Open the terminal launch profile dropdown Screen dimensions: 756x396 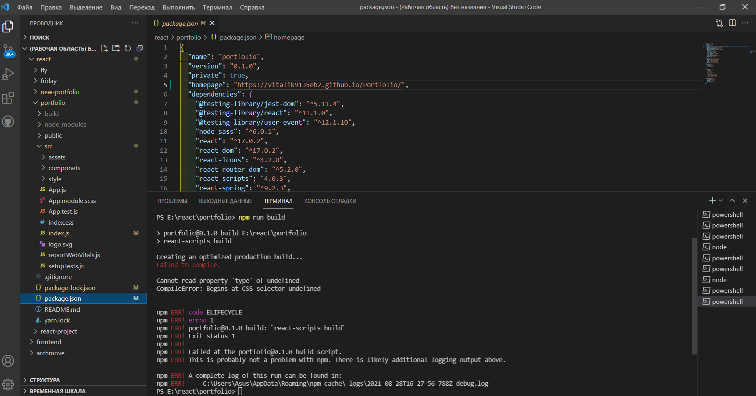point(721,201)
